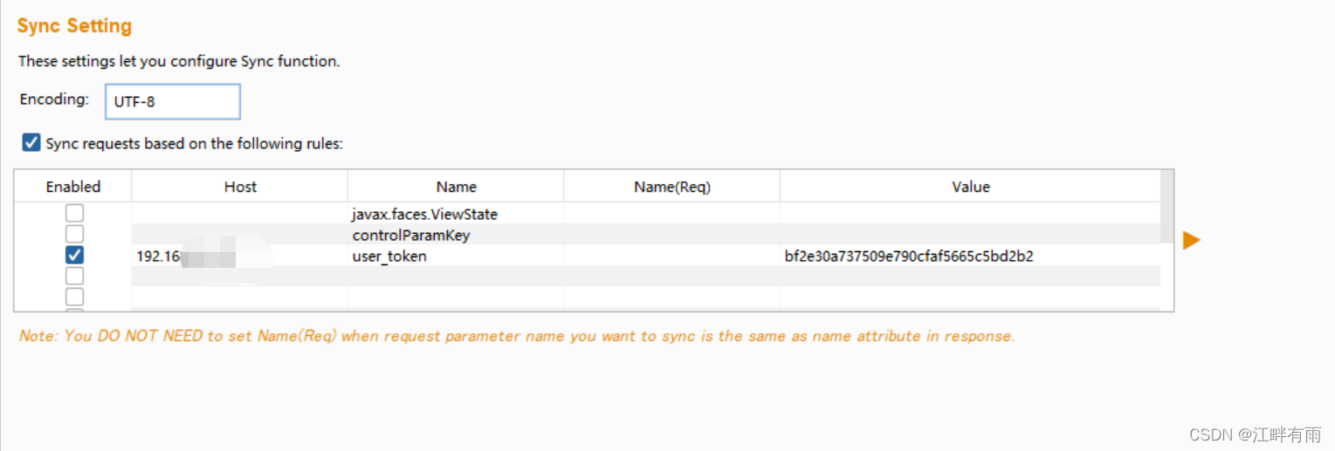Click the Name column header
Image resolution: width=1335 pixels, height=451 pixels.
(456, 187)
